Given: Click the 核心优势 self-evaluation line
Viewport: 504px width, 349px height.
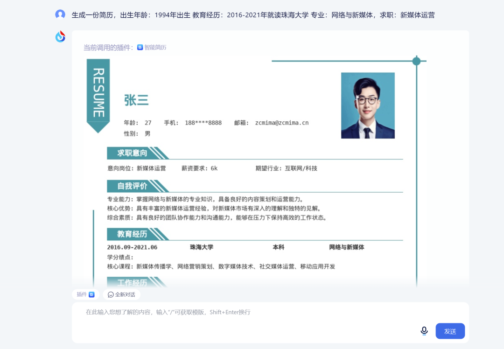Looking at the screenshot, I should pos(214,209).
